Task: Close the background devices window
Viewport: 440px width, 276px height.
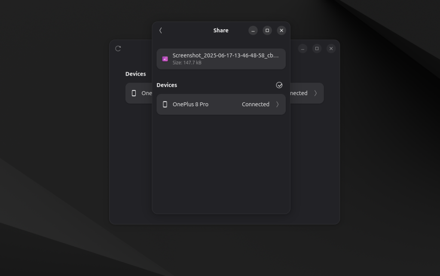Action: tap(331, 49)
